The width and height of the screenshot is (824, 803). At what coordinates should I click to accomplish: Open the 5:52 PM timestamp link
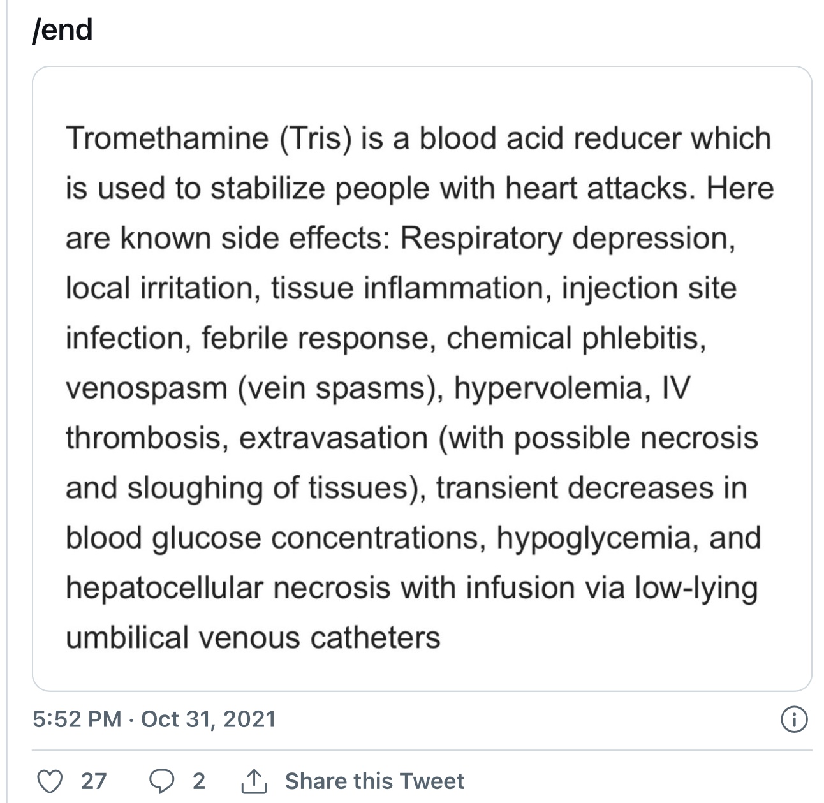point(77,719)
